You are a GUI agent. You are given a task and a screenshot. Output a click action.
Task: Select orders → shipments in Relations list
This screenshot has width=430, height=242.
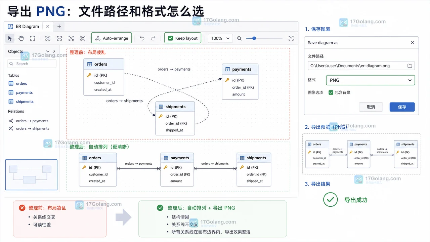coord(33,129)
